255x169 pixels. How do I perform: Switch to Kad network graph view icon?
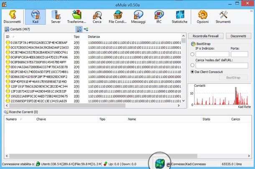tap(86, 29)
